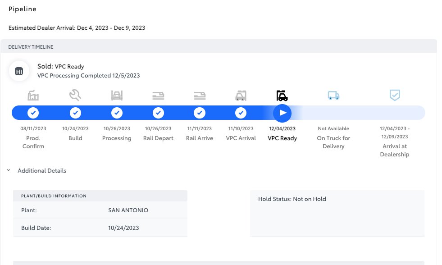Click the VPC Ready vehicle icon
Screen dimensions: 442x265
click(x=282, y=96)
